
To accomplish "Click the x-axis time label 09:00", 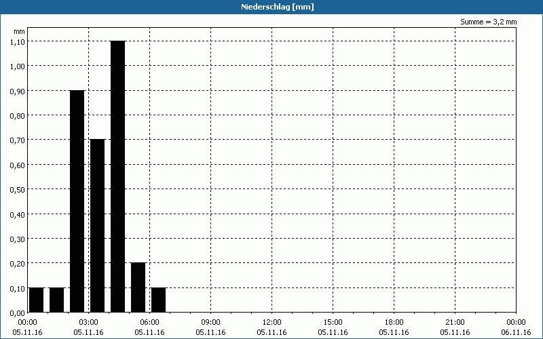I will pos(210,323).
